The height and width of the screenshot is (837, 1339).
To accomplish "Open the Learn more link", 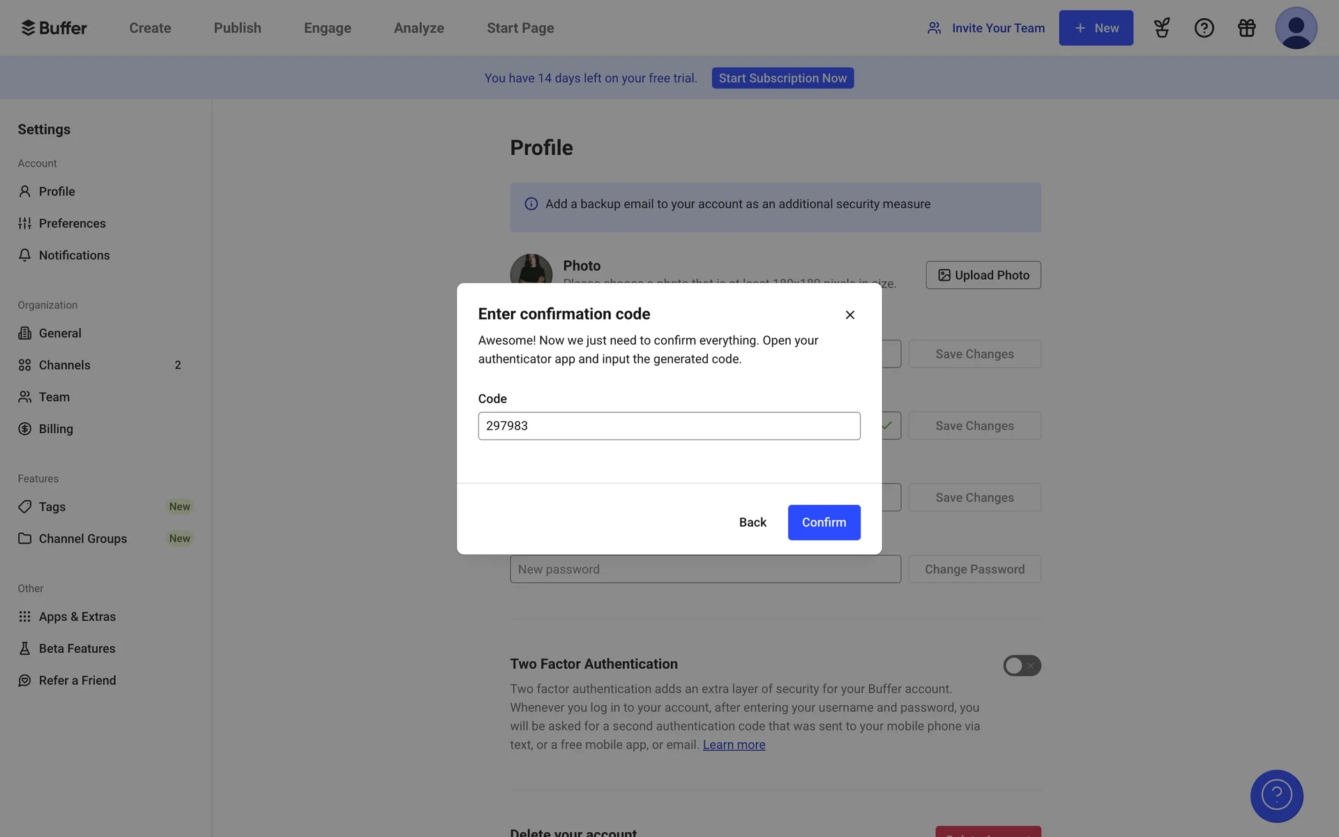I will point(734,745).
